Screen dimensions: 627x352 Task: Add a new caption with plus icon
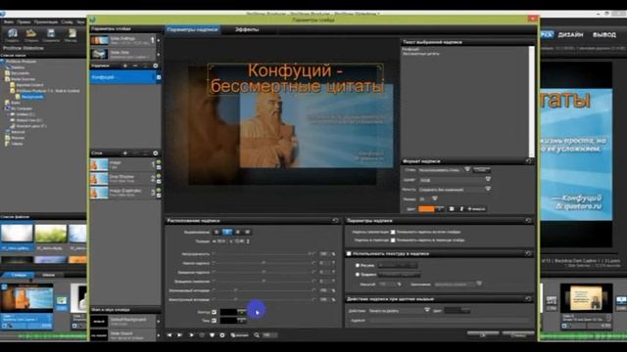click(x=125, y=66)
